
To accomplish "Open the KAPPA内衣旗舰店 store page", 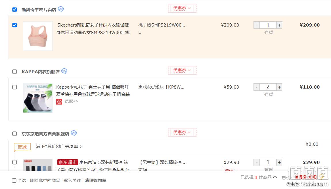I will (41, 72).
